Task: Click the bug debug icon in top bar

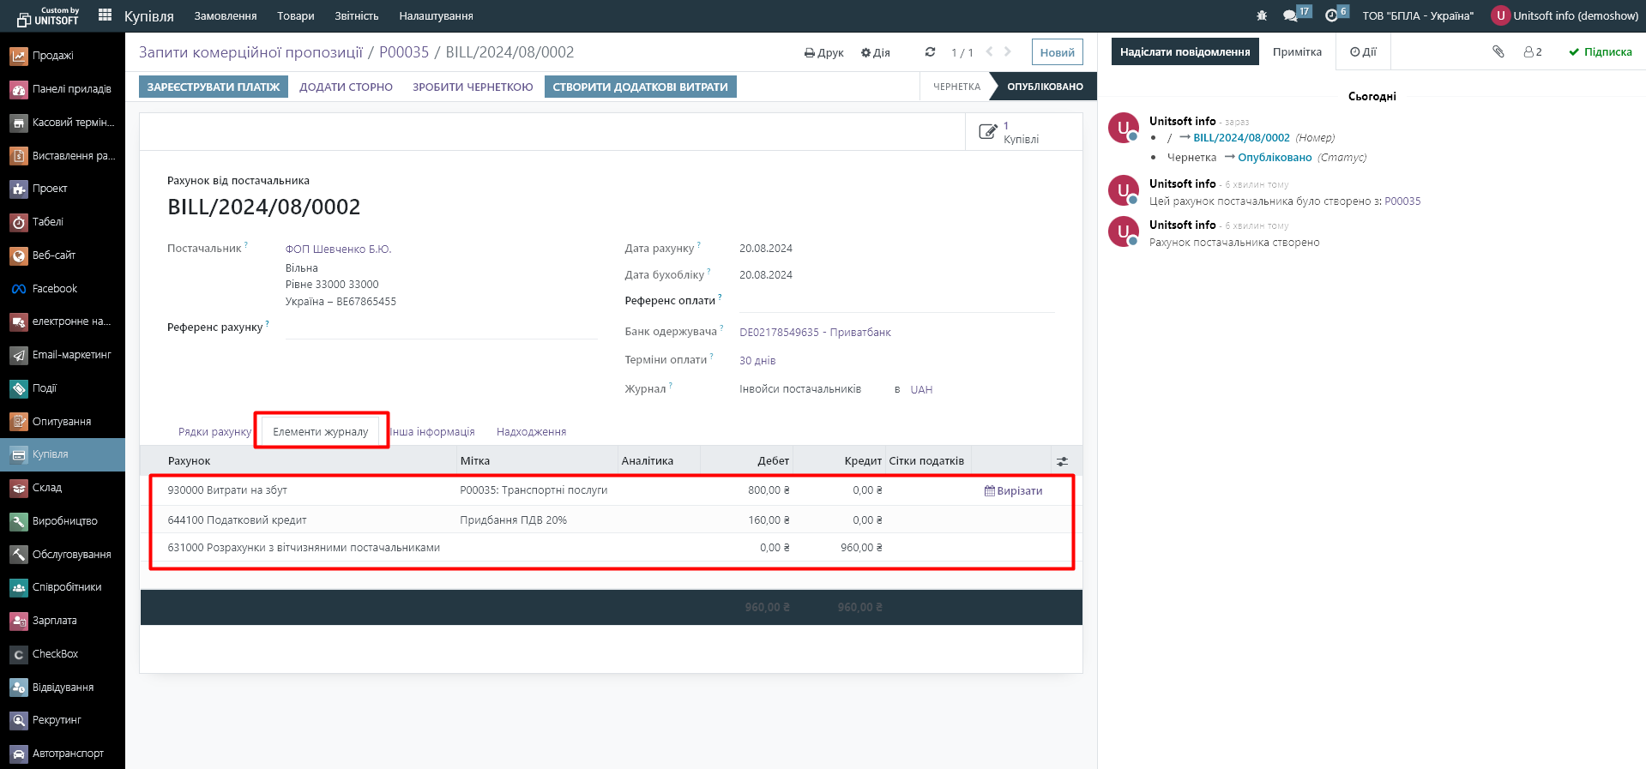Action: 1262,15
